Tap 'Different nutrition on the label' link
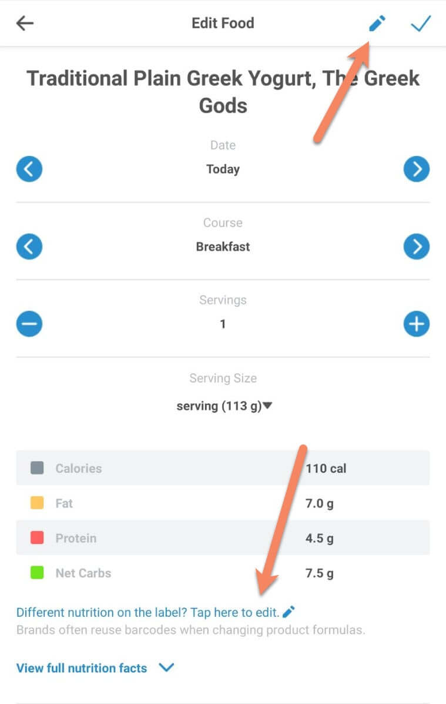This screenshot has width=446, height=704. point(147,612)
